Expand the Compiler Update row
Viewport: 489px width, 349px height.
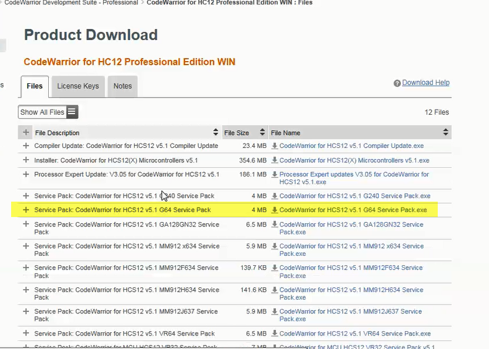(26, 146)
